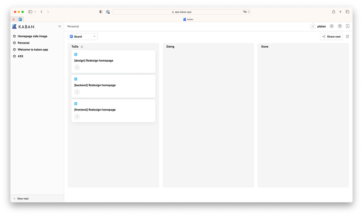Assign user on frontend Redesign homepage card
This screenshot has height=216, width=363.
[77, 117]
